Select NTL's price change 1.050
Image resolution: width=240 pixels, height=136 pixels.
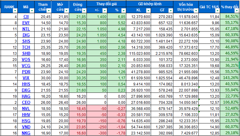pyautogui.click(x=97, y=29)
